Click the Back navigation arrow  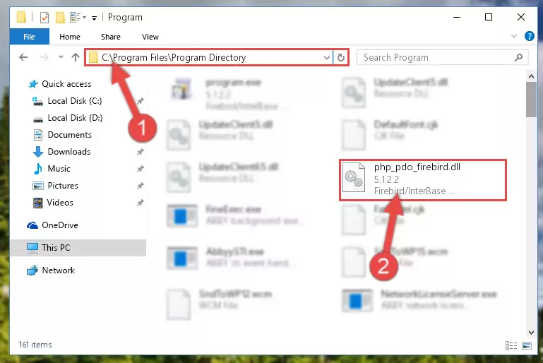click(23, 57)
